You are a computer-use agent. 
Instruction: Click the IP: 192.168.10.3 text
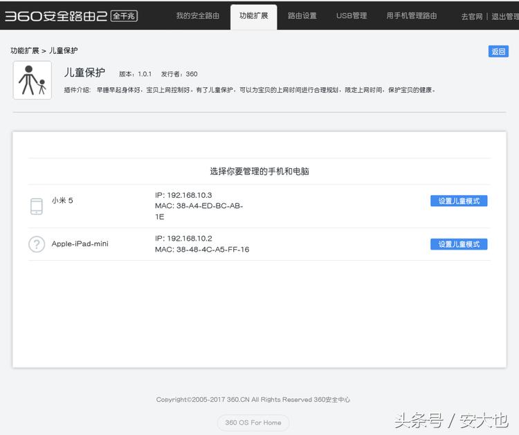click(x=183, y=195)
